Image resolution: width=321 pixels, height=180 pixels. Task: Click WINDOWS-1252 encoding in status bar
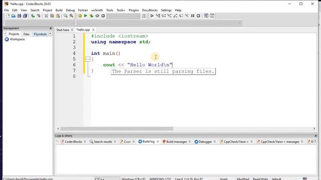click(160, 179)
